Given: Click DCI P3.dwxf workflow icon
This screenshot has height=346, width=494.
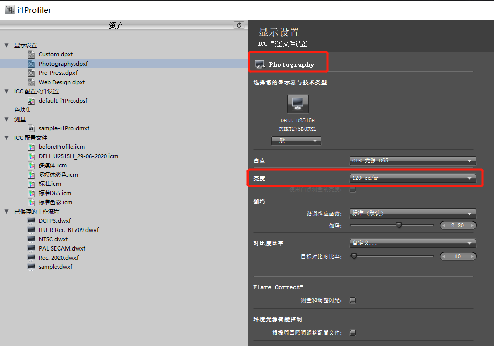Looking at the screenshot, I should point(31,221).
